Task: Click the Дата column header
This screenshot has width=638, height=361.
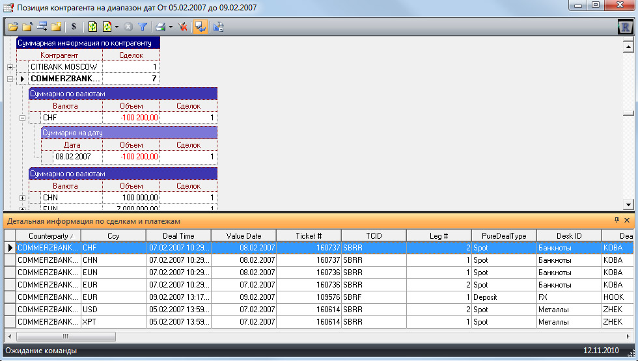Action: (72, 144)
